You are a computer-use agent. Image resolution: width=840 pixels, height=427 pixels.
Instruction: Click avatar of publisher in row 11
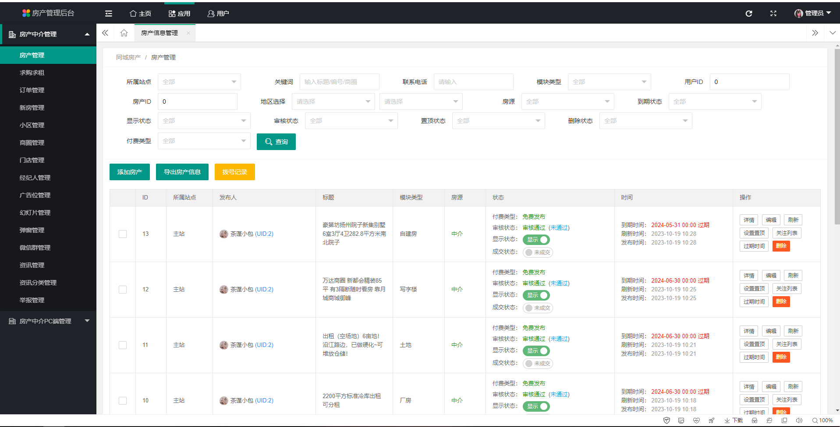(x=223, y=345)
